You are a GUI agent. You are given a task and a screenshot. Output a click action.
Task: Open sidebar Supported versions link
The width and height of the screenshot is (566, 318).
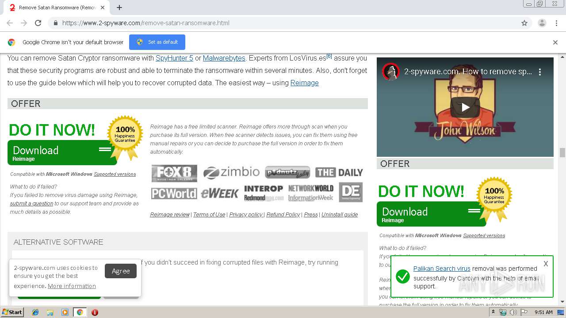pyautogui.click(x=484, y=235)
